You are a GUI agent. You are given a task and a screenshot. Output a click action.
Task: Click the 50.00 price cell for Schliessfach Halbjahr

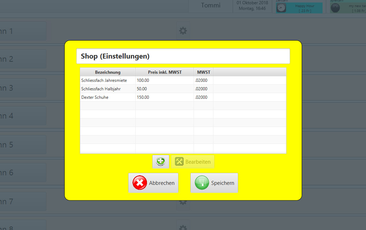(x=142, y=89)
